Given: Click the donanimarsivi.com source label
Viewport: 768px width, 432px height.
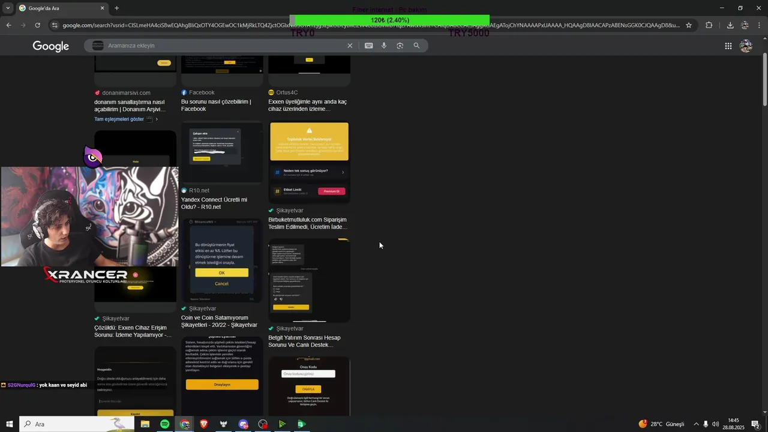Looking at the screenshot, I should pyautogui.click(x=122, y=92).
